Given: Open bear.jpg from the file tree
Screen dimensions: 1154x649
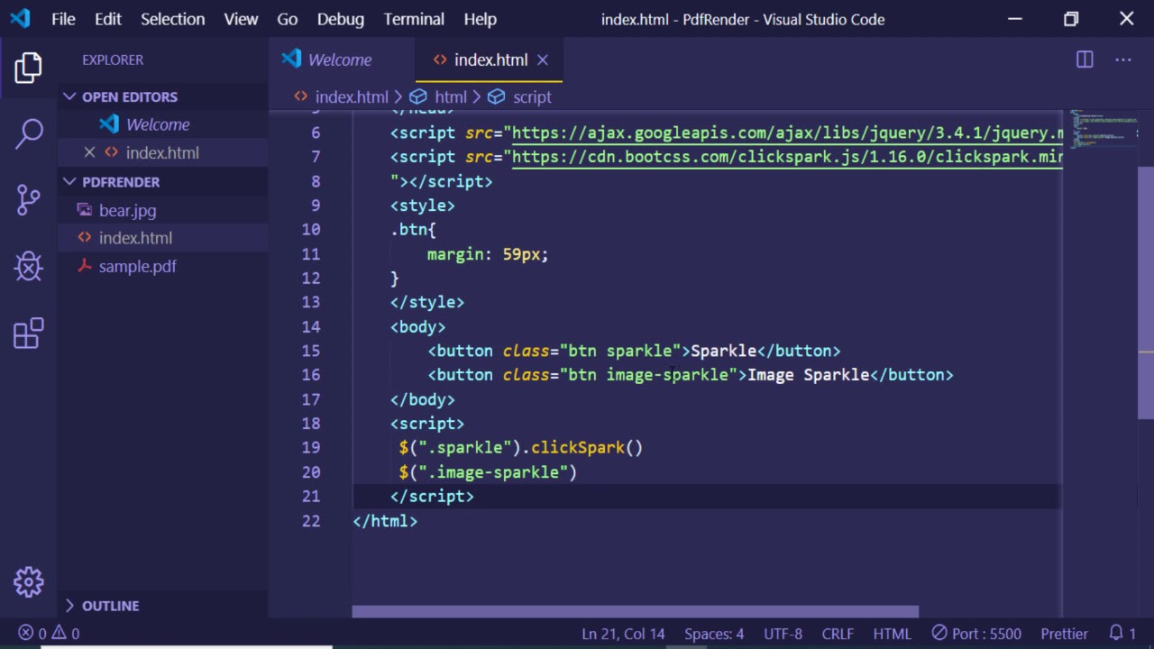Looking at the screenshot, I should [127, 210].
